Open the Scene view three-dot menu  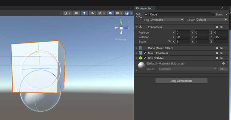tap(131, 8)
